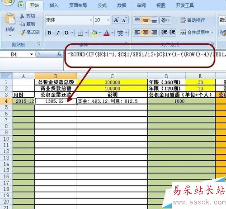Viewport: 226px width, 209px height.
Task: Decrease font size with small A
Action: 124,20
